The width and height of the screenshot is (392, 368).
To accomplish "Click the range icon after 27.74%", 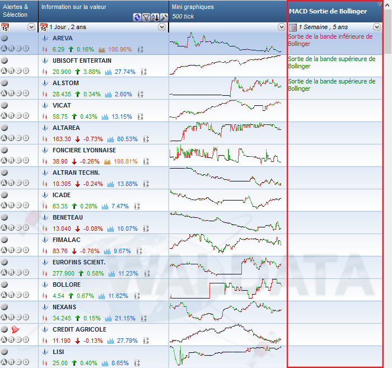I will [144, 72].
